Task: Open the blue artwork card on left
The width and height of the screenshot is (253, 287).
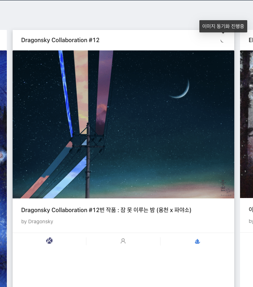Action: click(3, 169)
